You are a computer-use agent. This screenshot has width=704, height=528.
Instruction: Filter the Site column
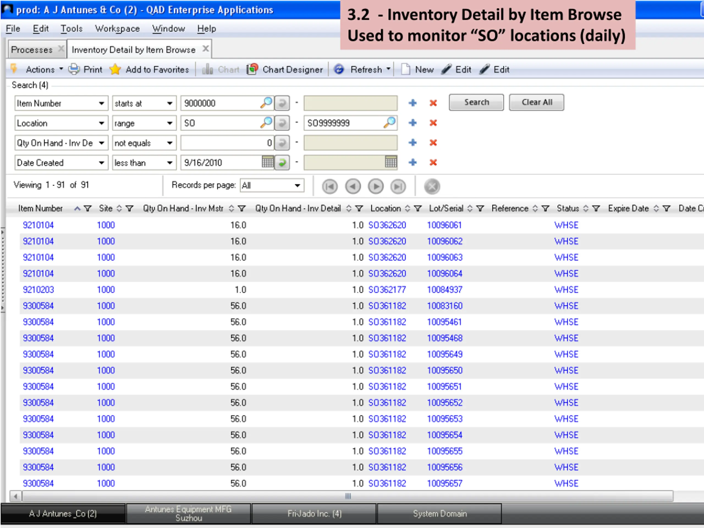pos(129,208)
